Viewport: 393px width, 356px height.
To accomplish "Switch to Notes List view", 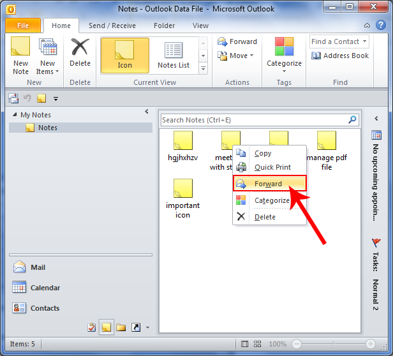I will [x=174, y=56].
